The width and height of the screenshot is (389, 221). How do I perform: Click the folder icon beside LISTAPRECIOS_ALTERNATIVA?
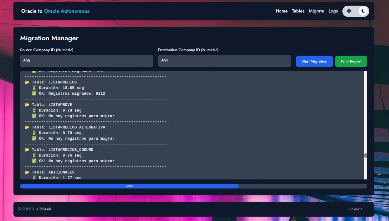[27, 127]
